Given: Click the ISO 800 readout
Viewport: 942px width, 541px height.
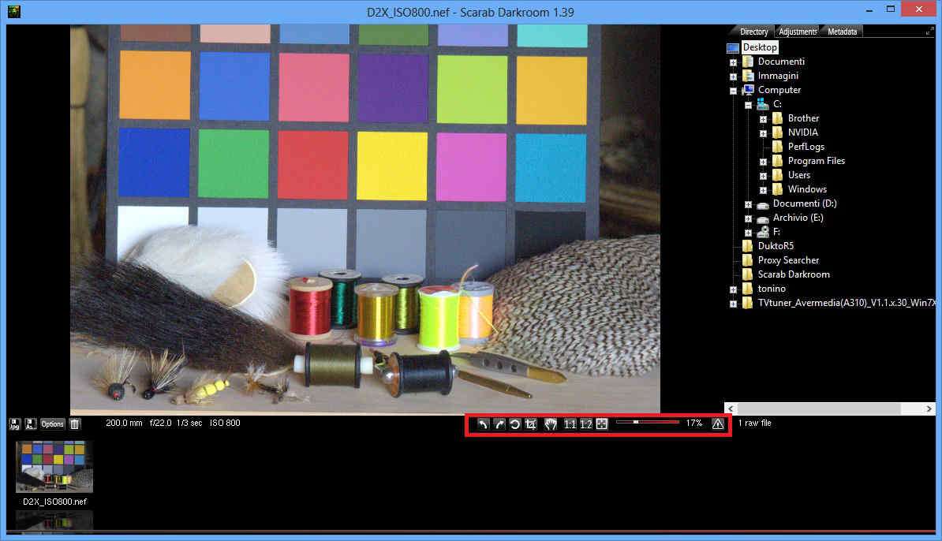Looking at the screenshot, I should (225, 423).
